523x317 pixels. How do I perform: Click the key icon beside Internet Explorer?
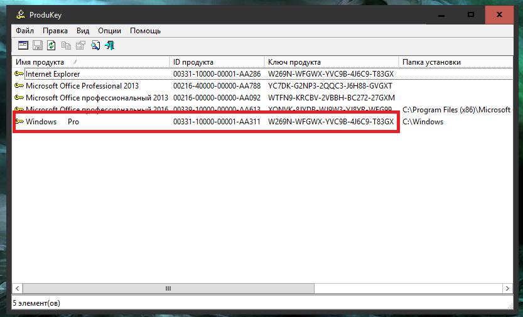[19, 73]
